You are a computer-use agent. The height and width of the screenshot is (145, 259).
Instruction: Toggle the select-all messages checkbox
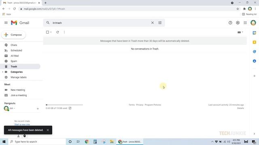click(x=48, y=32)
